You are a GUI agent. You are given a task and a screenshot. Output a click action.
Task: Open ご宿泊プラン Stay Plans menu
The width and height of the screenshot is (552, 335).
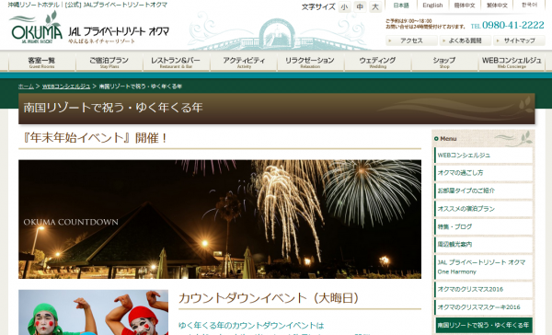[109, 62]
